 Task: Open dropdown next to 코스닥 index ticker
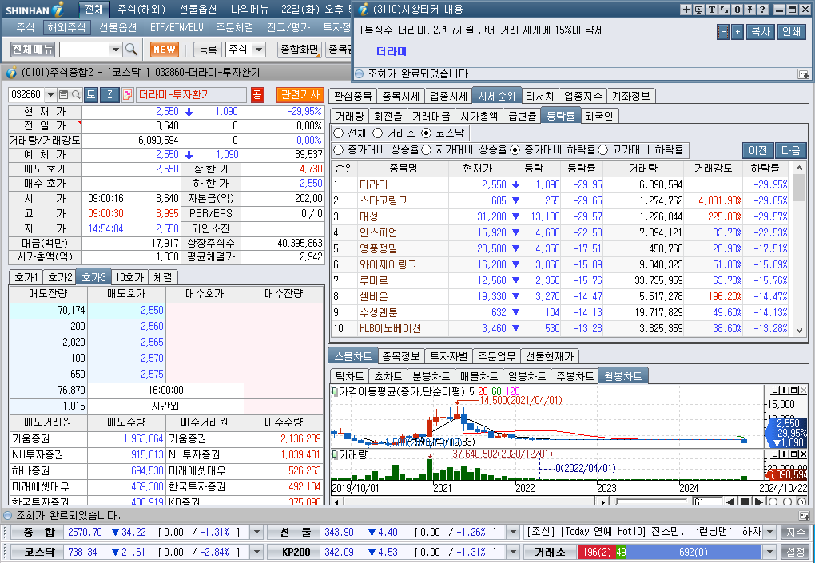[x=256, y=552]
